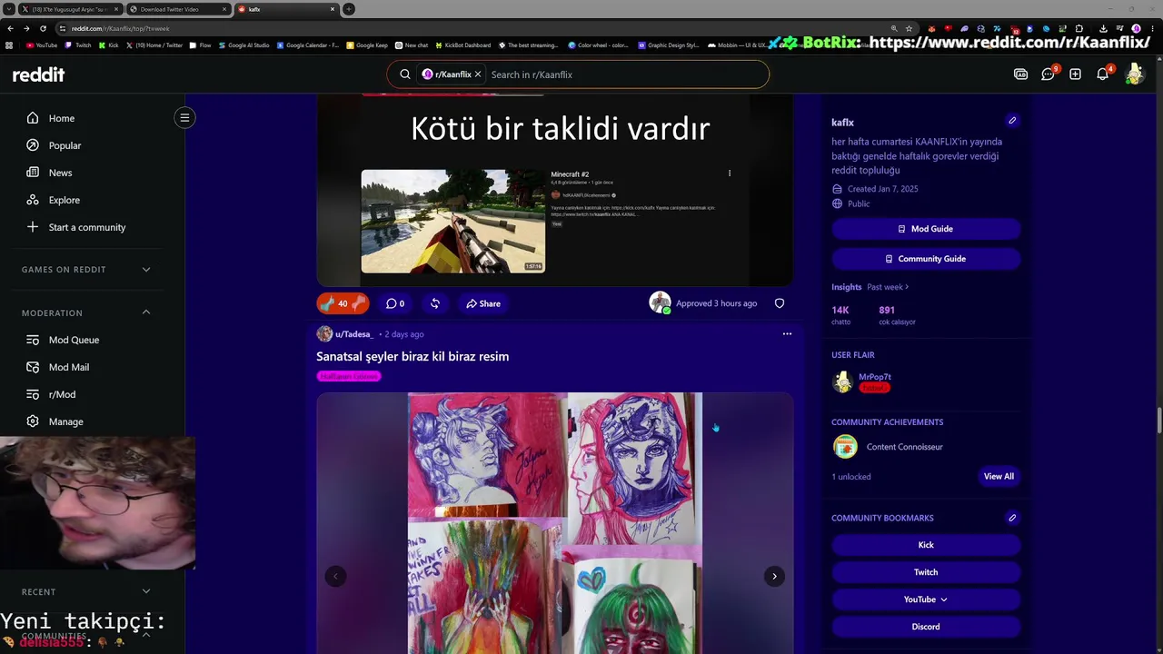Downvote the post with 40 points

coord(359,303)
